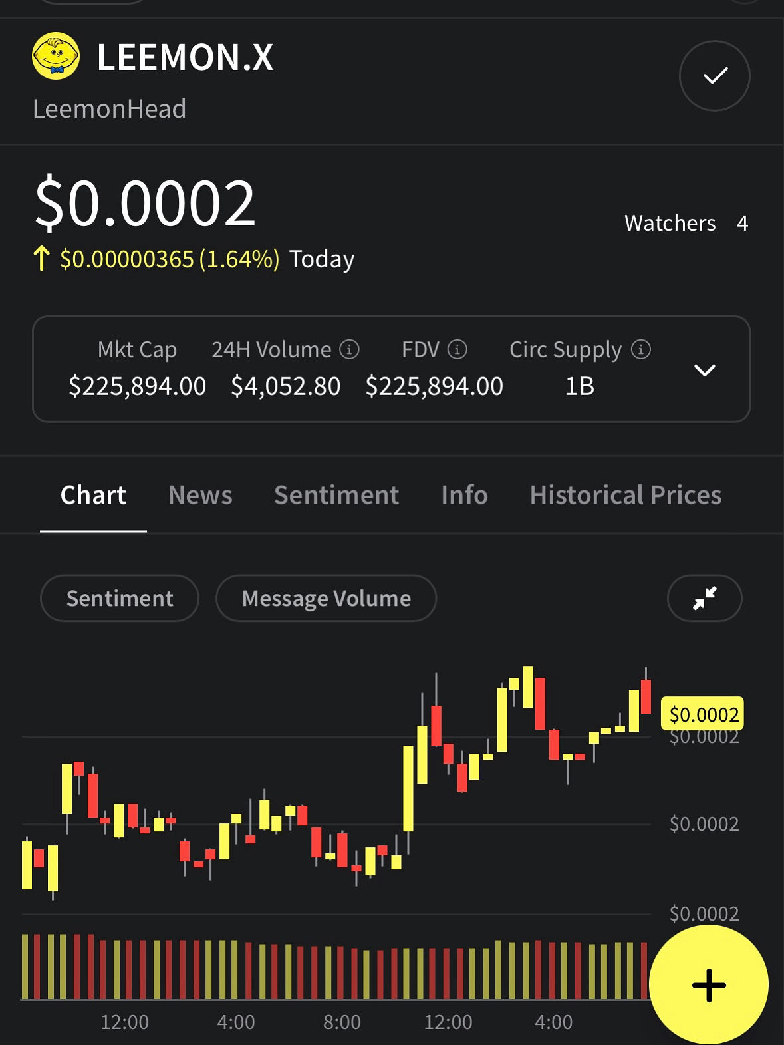This screenshot has height=1045, width=784.
Task: Tap the Mkt Cap value
Action: [x=138, y=386]
